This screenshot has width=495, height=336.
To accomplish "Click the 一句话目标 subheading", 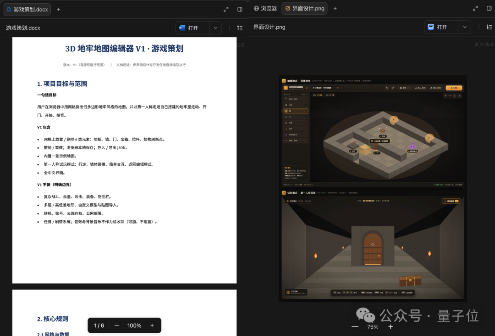I will click(47, 95).
